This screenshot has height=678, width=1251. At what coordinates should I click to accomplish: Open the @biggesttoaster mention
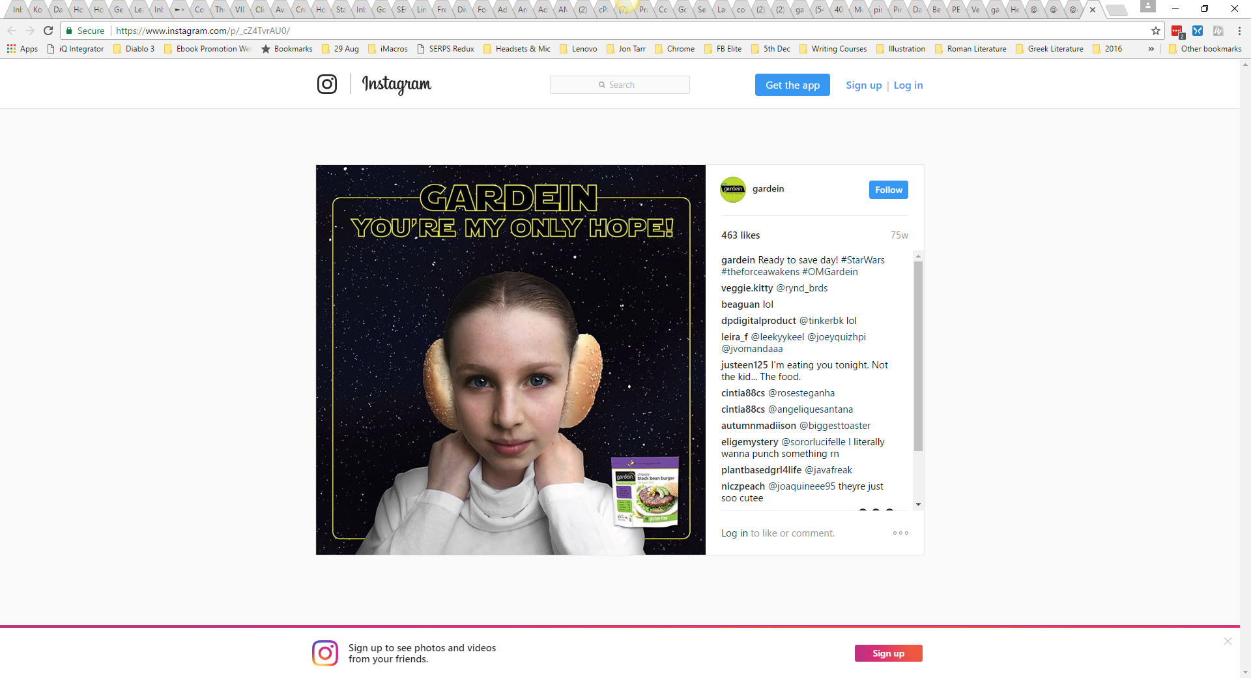click(835, 426)
